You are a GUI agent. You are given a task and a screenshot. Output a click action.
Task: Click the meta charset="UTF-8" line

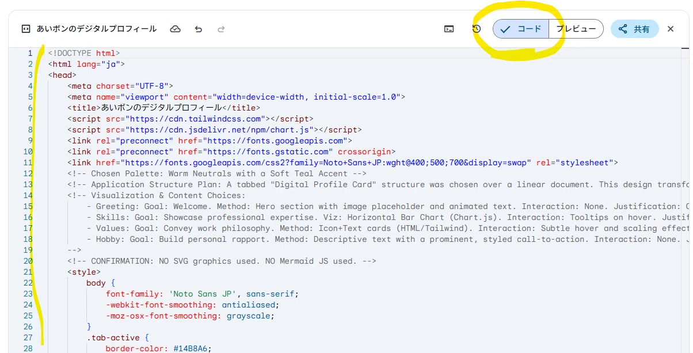pyautogui.click(x=120, y=86)
